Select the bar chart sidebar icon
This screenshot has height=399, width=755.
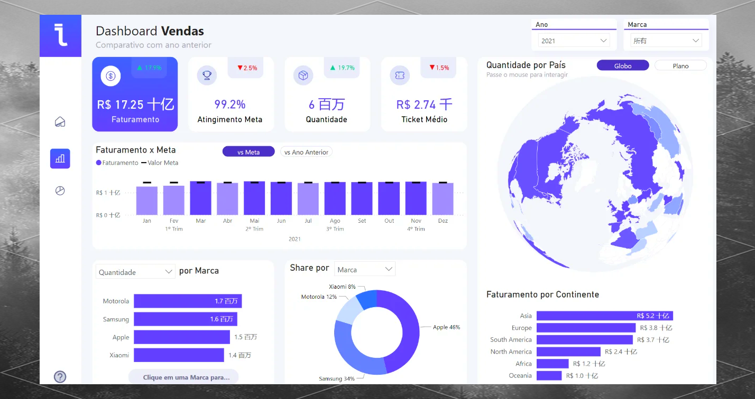click(60, 158)
